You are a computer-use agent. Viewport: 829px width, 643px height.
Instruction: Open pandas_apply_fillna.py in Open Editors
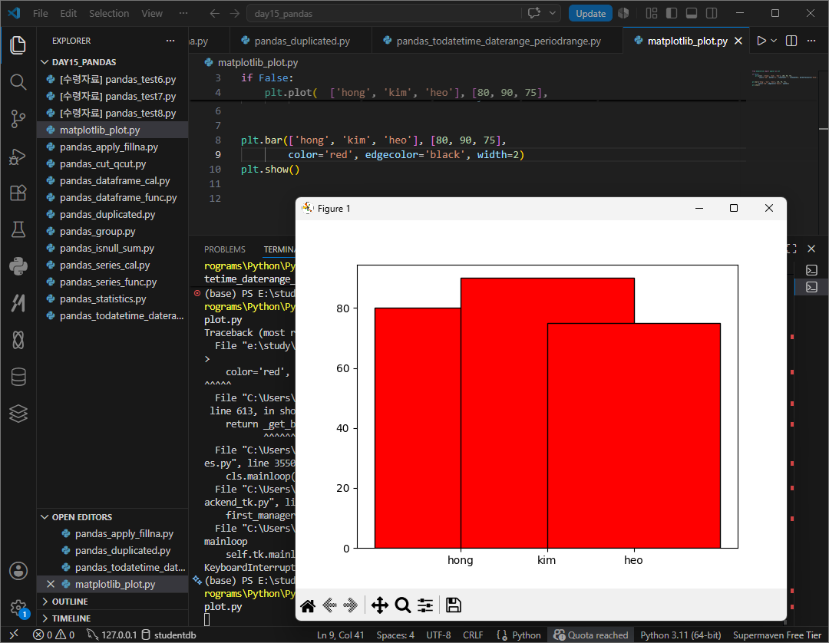pos(113,533)
